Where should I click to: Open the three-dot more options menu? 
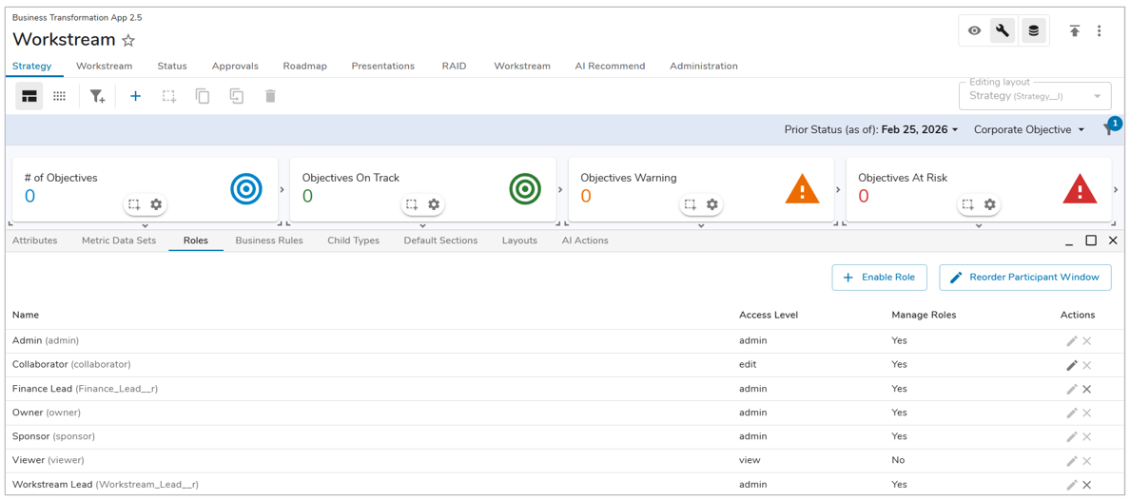click(1100, 30)
